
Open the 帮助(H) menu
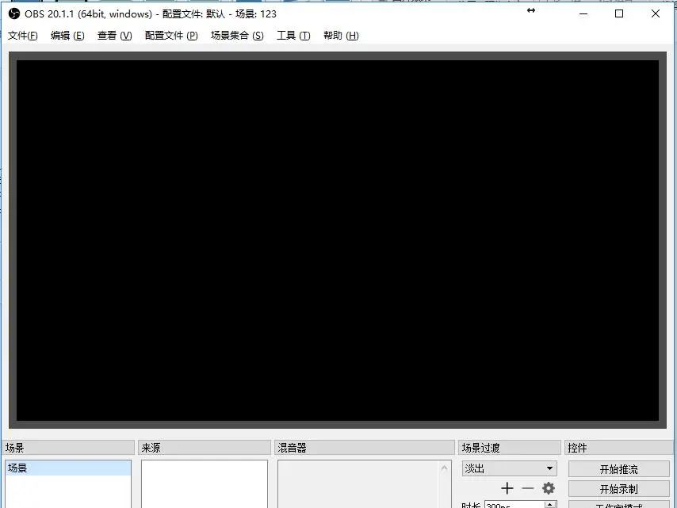point(341,36)
